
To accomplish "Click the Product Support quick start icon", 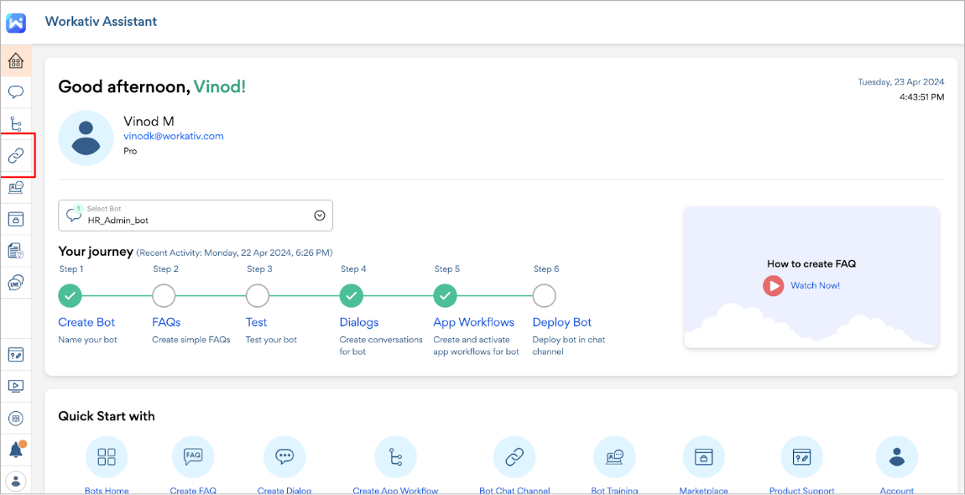I will (x=801, y=457).
